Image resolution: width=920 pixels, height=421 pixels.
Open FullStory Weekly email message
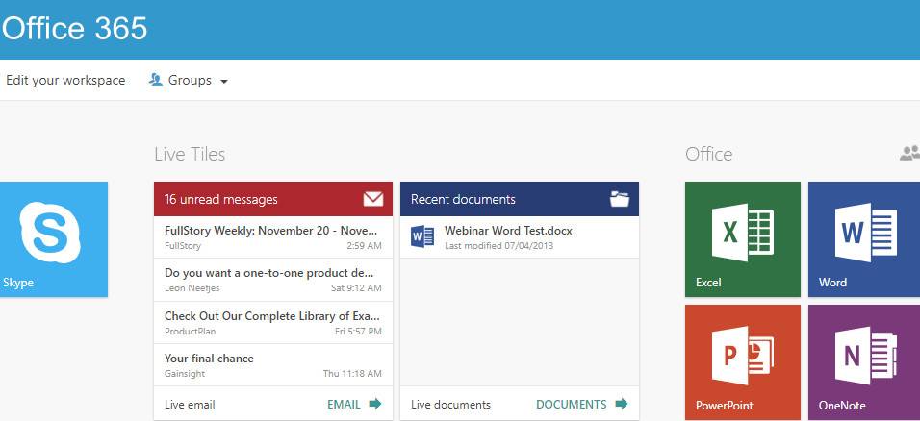click(272, 237)
